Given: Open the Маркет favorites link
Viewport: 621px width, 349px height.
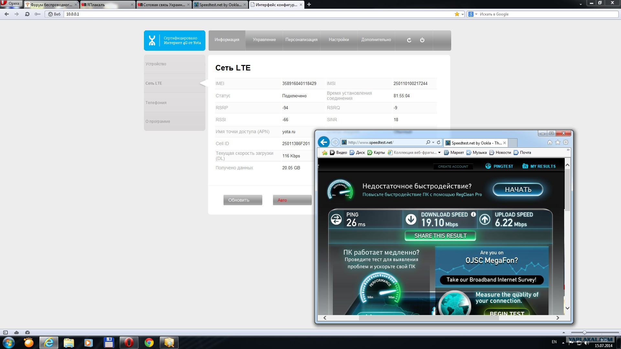Looking at the screenshot, I should [x=454, y=153].
